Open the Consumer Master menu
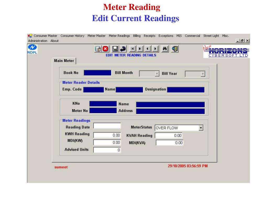The height and width of the screenshot is (201, 268). [x=45, y=36]
